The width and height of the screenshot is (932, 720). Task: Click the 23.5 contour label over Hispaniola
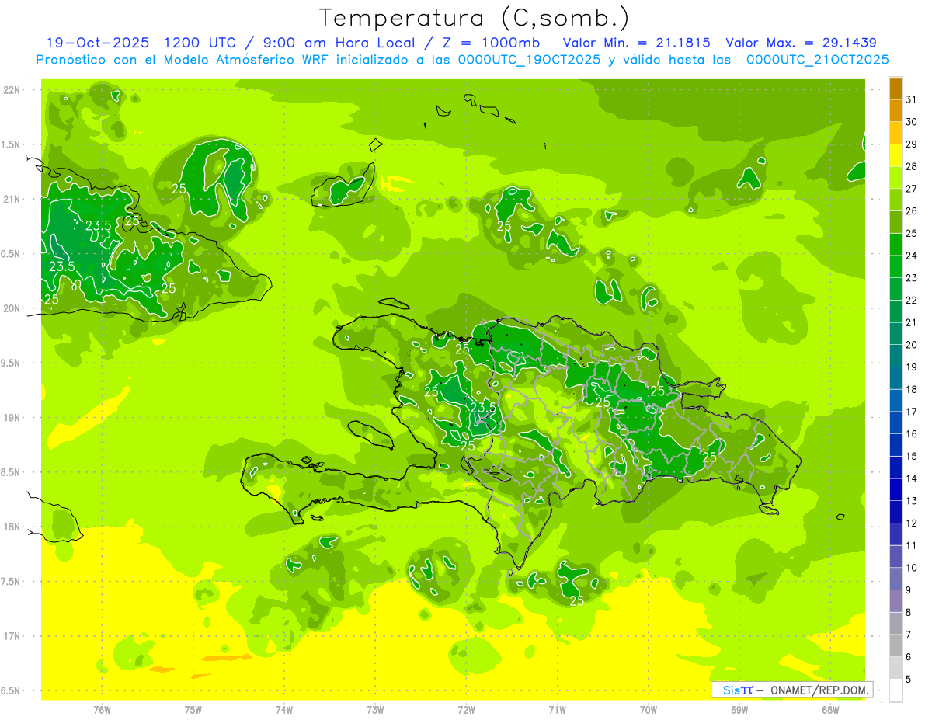pyautogui.click(x=483, y=407)
